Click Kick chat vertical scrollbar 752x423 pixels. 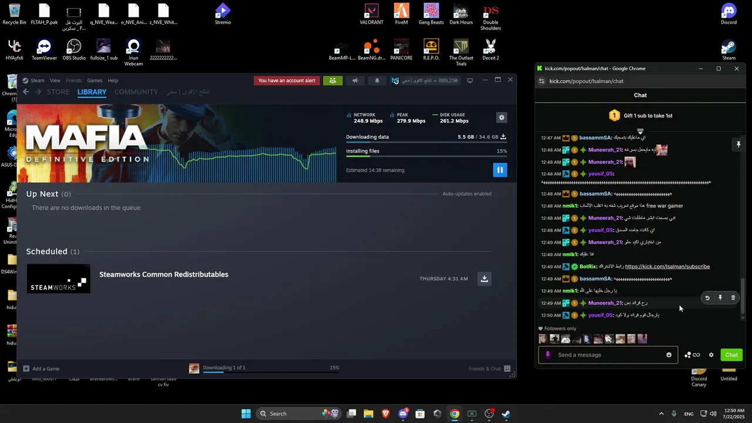(743, 297)
